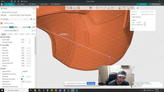Screen dimensions: 164x92
Task: Open filament settings gear icon
Action: [34, 19]
